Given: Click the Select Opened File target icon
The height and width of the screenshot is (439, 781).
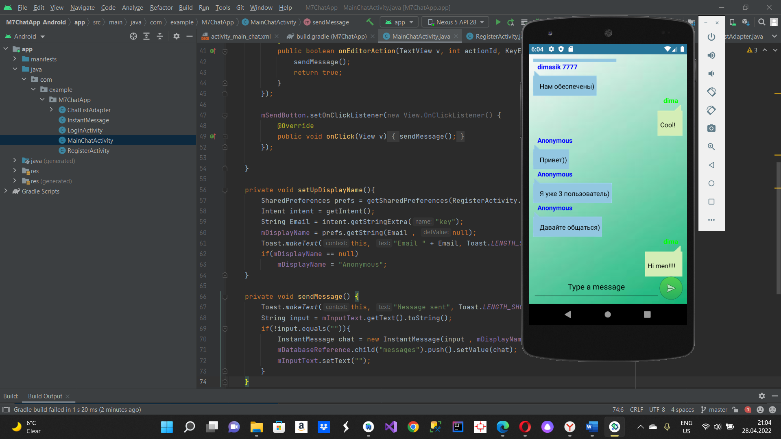Looking at the screenshot, I should pos(133,37).
